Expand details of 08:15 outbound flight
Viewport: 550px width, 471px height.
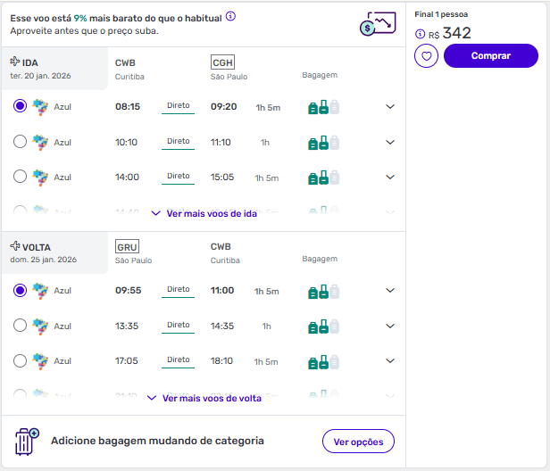pos(389,107)
